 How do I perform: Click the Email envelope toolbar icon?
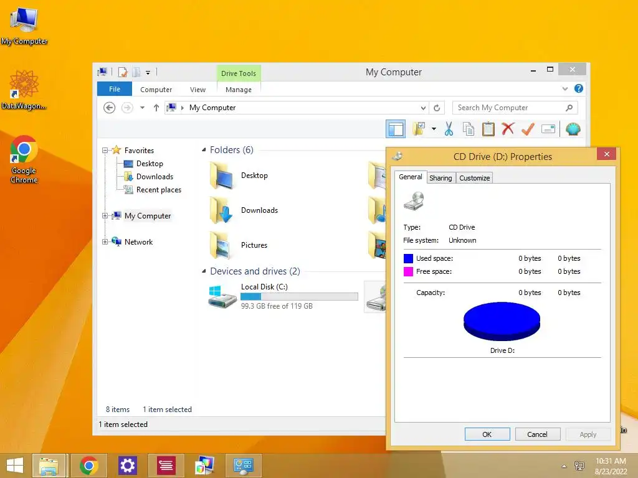click(548, 129)
